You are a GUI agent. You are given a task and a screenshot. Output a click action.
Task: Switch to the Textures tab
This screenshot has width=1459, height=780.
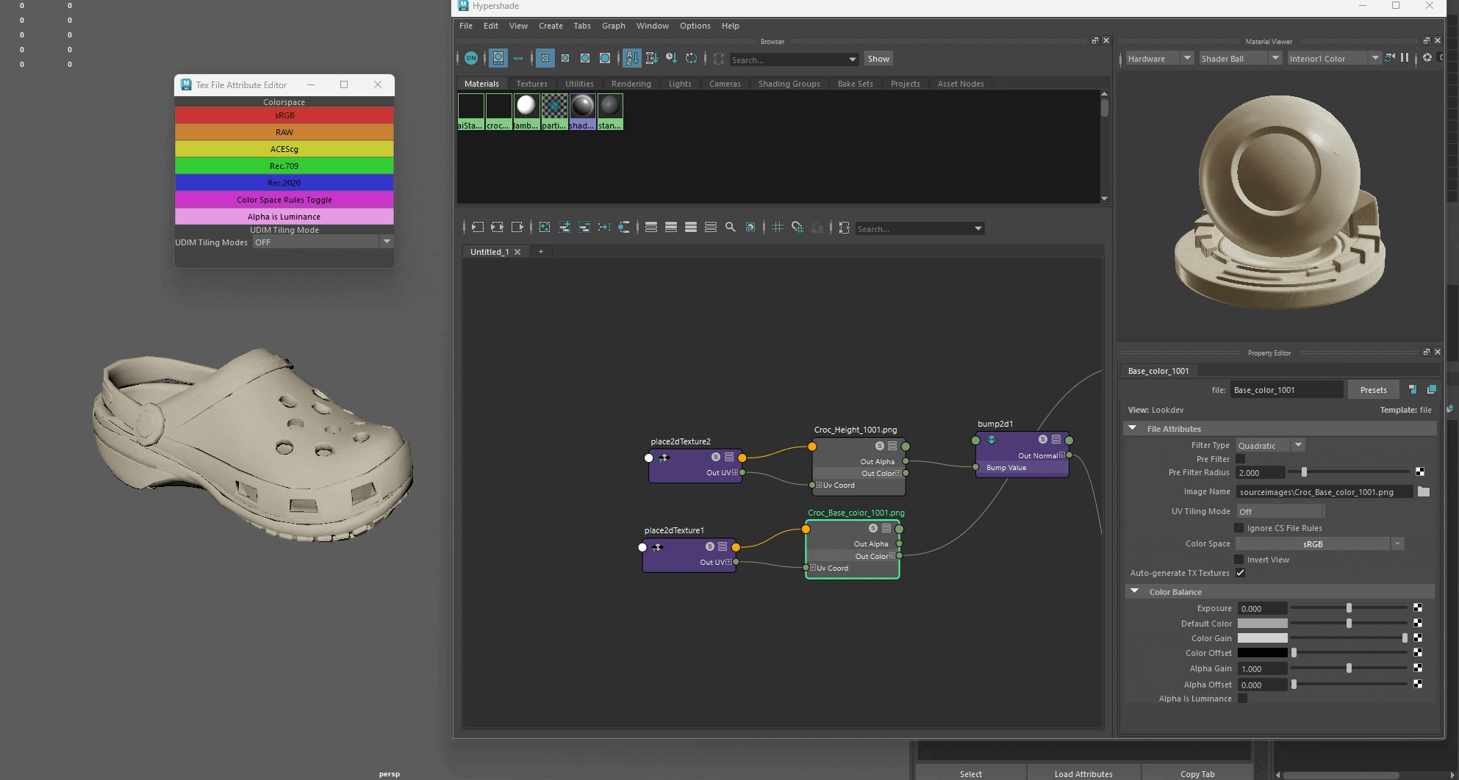click(531, 84)
